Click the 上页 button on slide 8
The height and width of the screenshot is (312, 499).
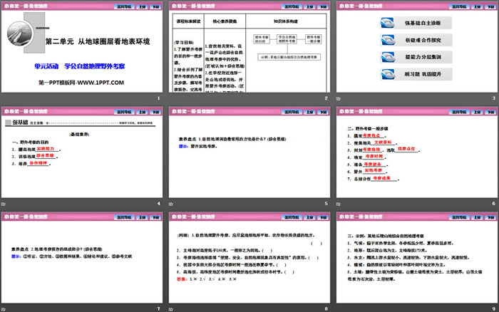coord(309,217)
